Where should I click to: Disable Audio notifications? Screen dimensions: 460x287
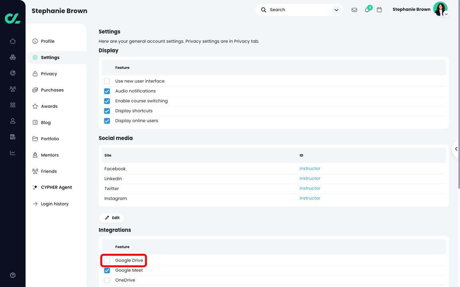click(107, 91)
